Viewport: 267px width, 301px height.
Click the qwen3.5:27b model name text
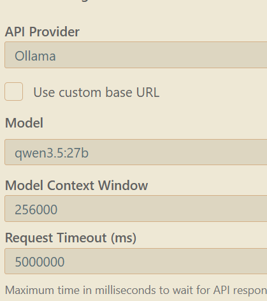pyautogui.click(x=52, y=153)
